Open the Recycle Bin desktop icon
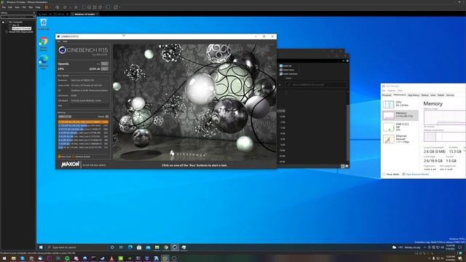The width and height of the screenshot is (466, 262). tap(44, 24)
